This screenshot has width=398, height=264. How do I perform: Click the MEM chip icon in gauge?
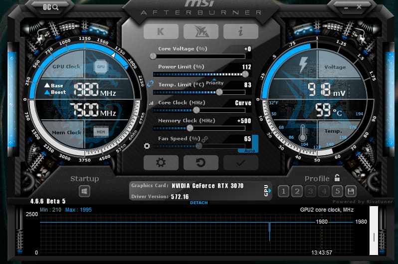click(101, 132)
